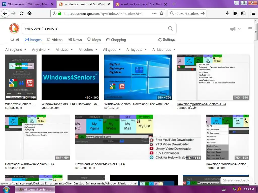Click Share Feedback button

click(236, 180)
